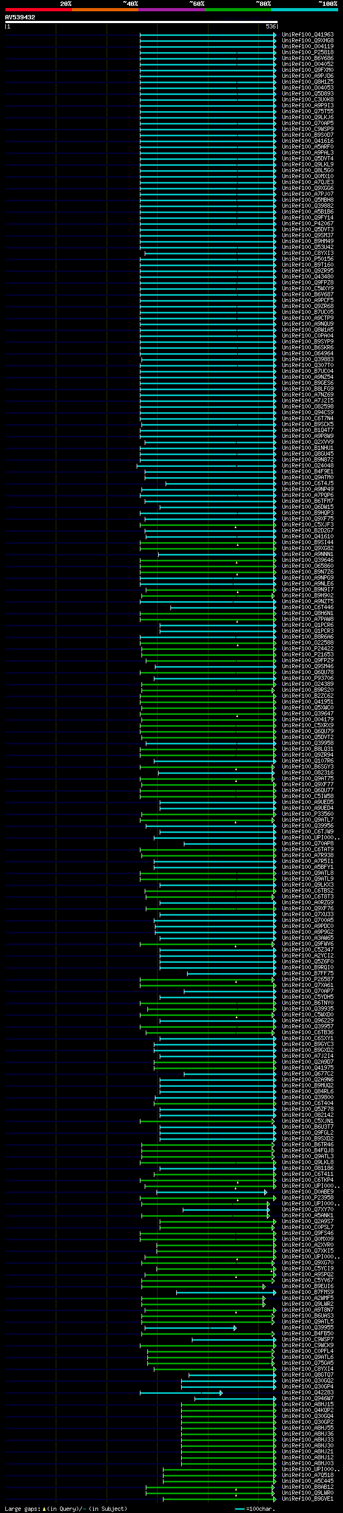Viewport: 343px width, 1513px height.
Task: Select the UniRef100_C5WXY9 label
Action: pyautogui.click(x=308, y=288)
